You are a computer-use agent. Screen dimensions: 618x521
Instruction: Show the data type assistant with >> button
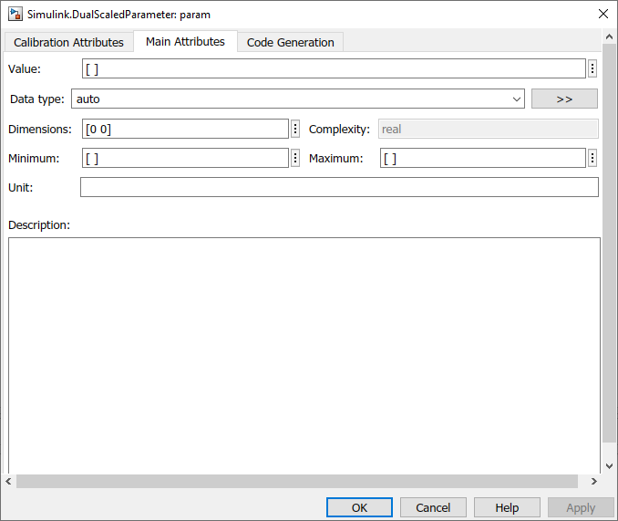click(x=564, y=99)
